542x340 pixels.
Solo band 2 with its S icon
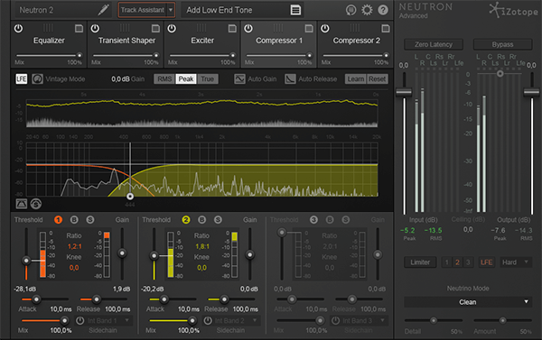(x=218, y=220)
